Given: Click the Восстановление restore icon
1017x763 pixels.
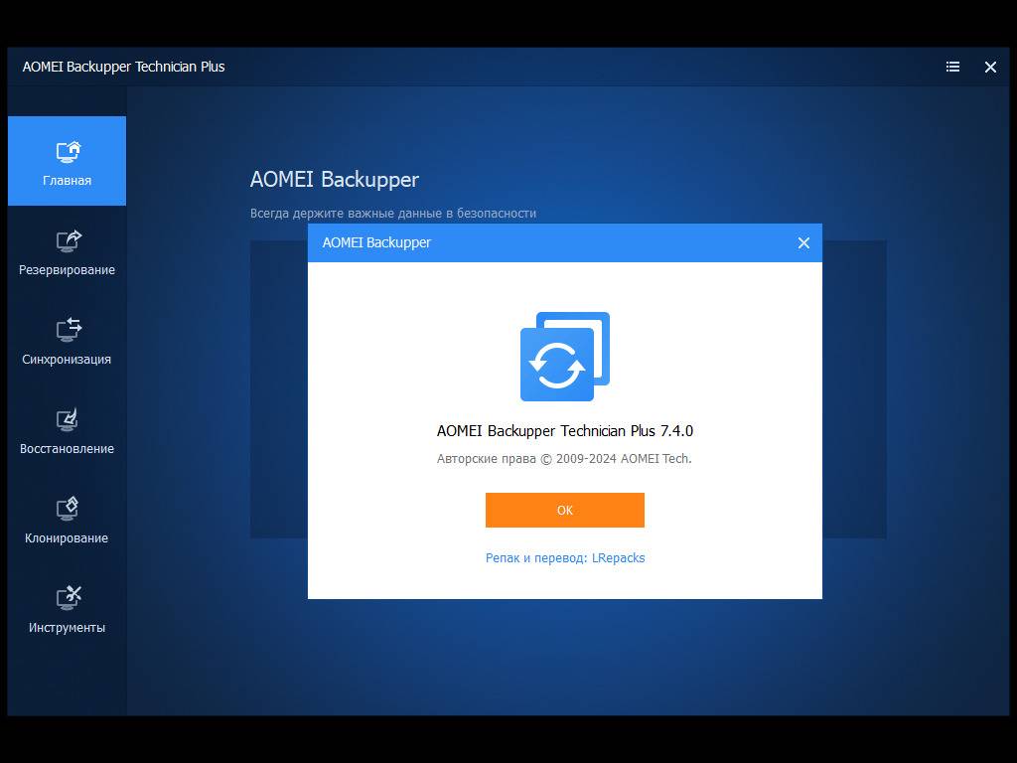Looking at the screenshot, I should coord(68,420).
